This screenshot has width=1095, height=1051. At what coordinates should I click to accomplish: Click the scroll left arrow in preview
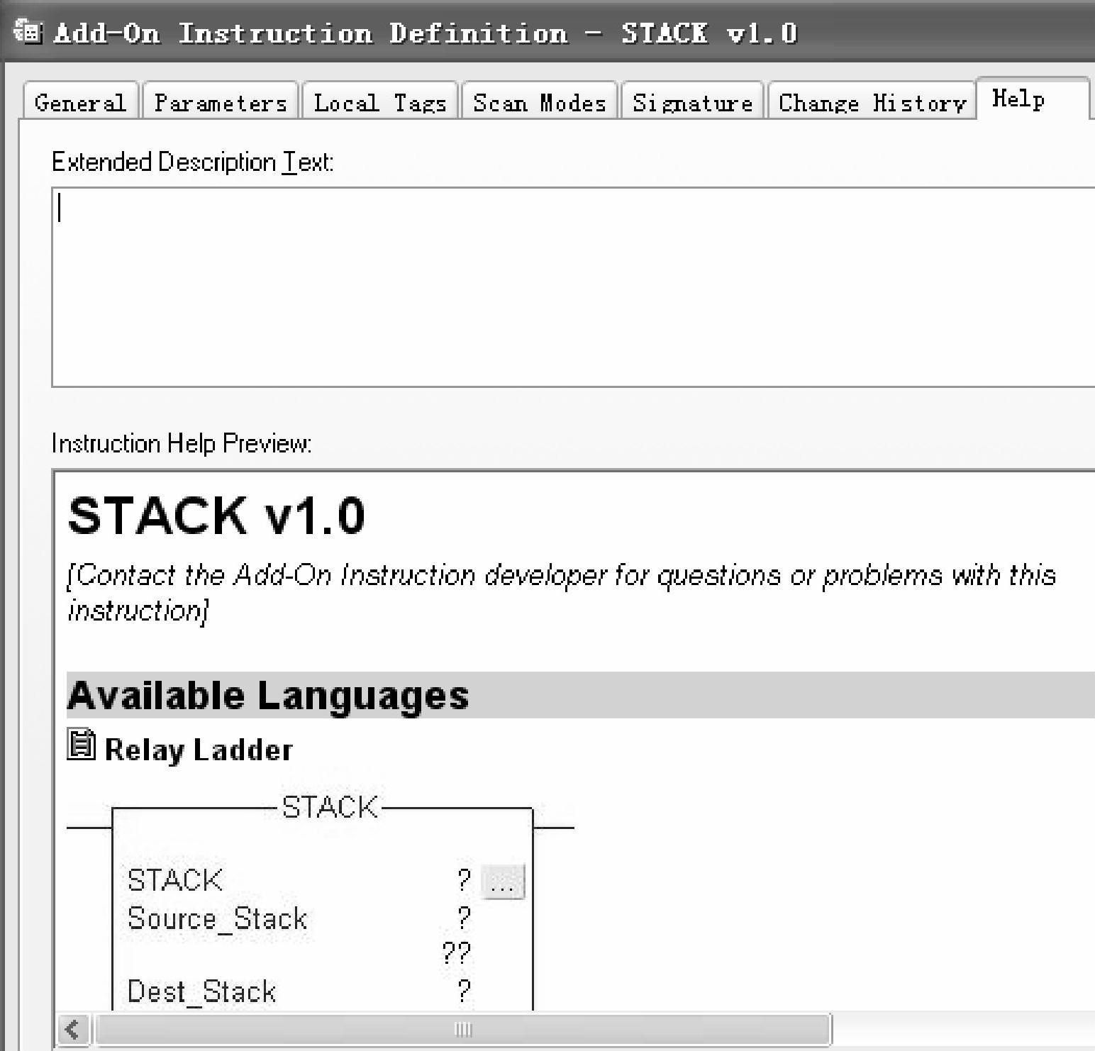(73, 1028)
